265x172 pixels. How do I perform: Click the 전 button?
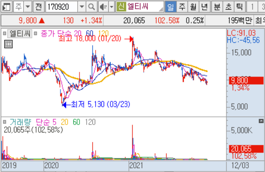(x=39, y=7)
